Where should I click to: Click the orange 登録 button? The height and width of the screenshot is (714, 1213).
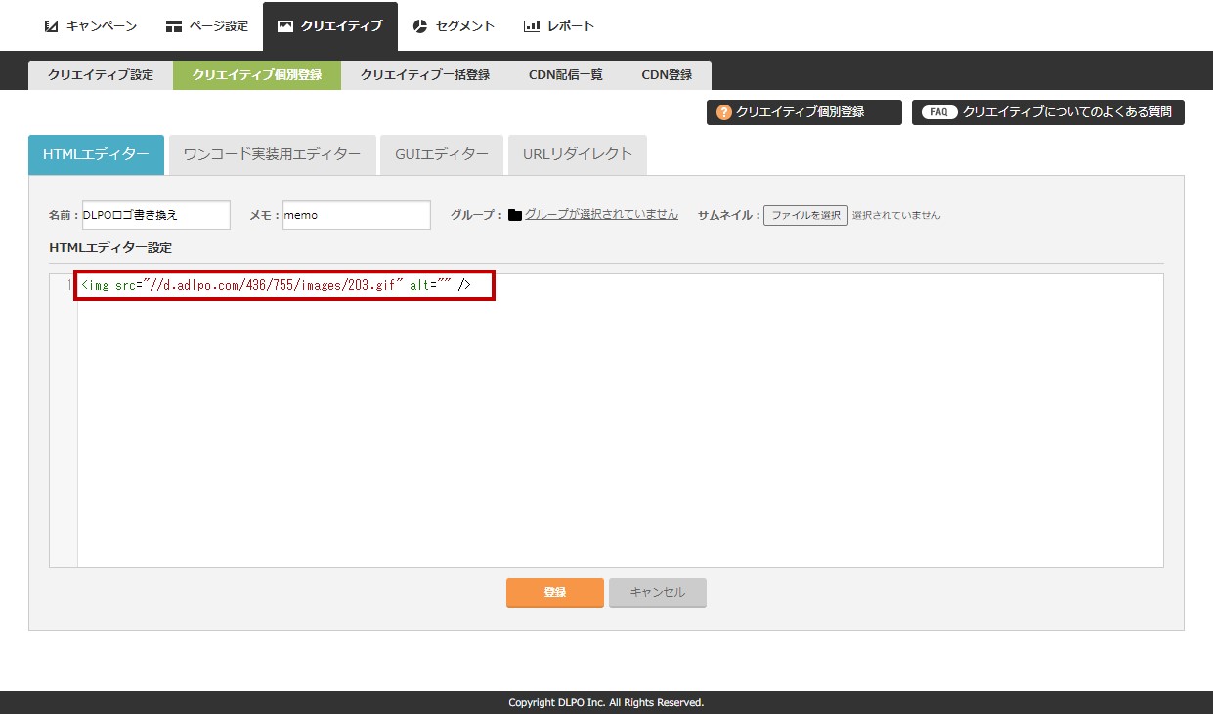tap(554, 592)
